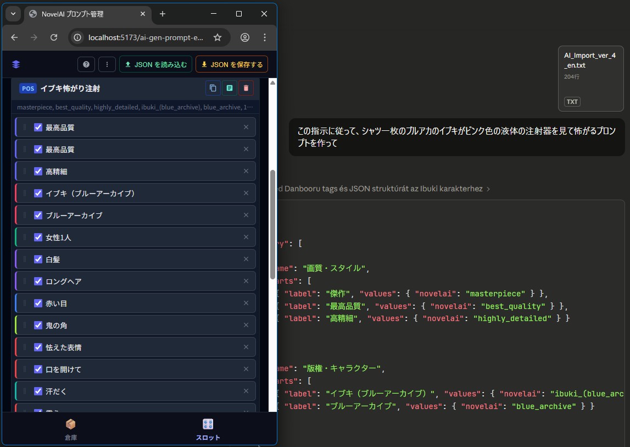The image size is (630, 447).
Task: Click the JSON を読み込む button
Action: point(155,64)
